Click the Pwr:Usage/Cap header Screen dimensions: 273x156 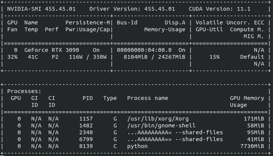88,29
